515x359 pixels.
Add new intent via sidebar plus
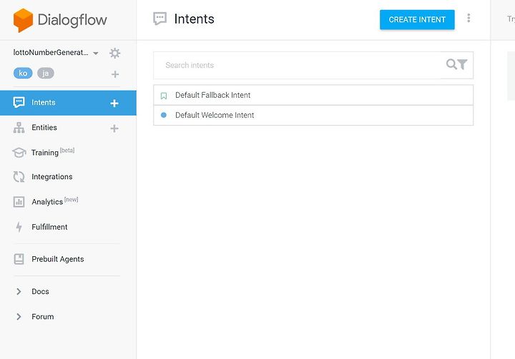[x=114, y=103]
